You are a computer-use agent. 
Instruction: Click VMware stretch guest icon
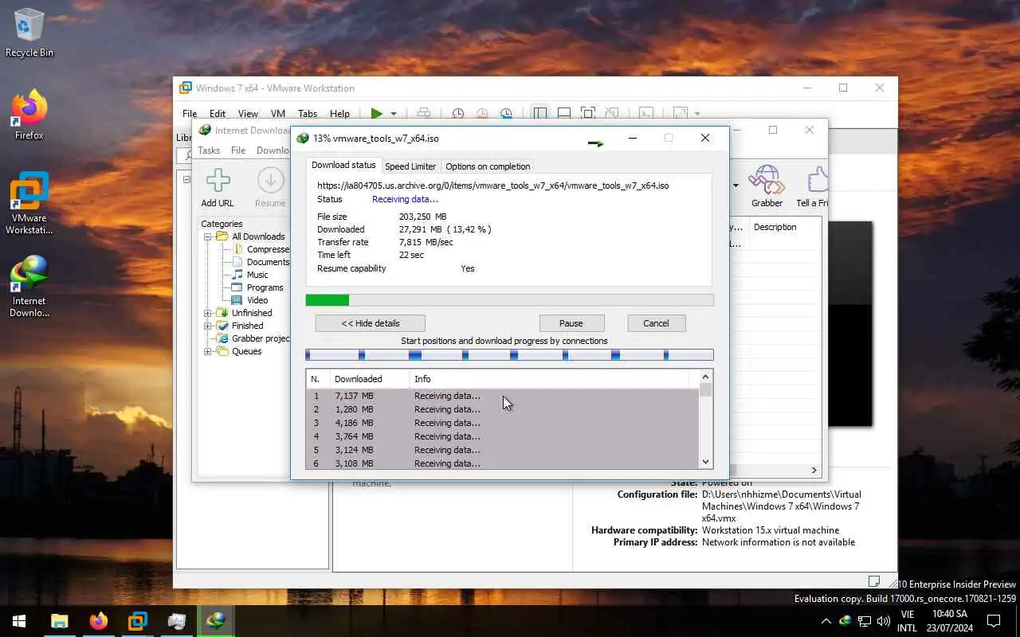coord(681,114)
